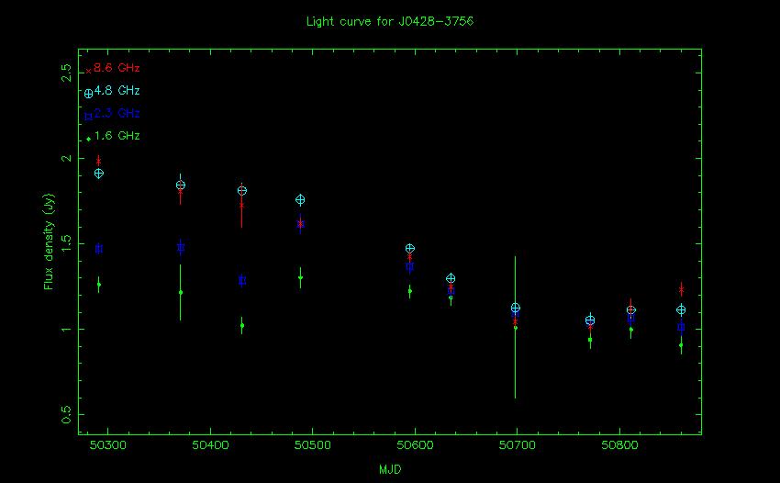Click the x-axis tick label 50700
This screenshot has height=483, width=780.
pyautogui.click(x=518, y=445)
